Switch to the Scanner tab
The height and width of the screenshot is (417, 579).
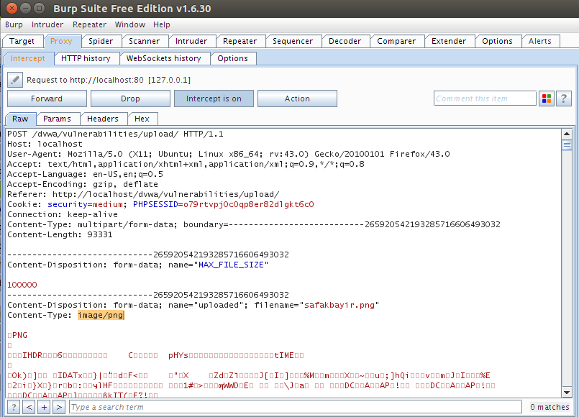[x=145, y=41]
